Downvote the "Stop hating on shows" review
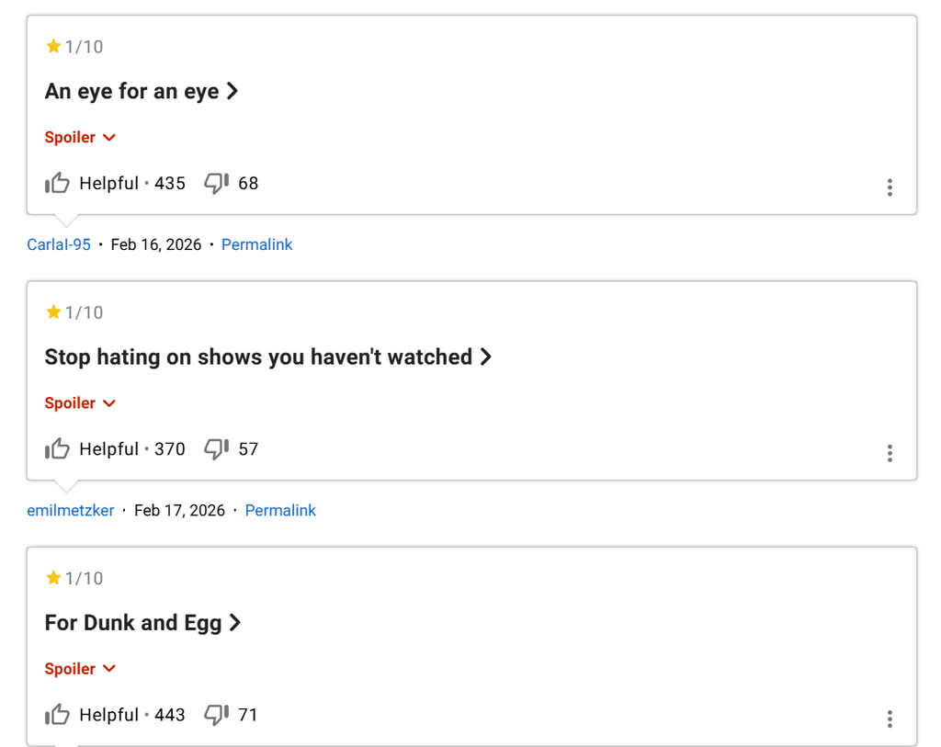The image size is (941, 747). [x=216, y=449]
